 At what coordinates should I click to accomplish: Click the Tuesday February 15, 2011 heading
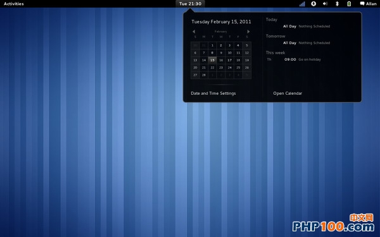click(221, 21)
